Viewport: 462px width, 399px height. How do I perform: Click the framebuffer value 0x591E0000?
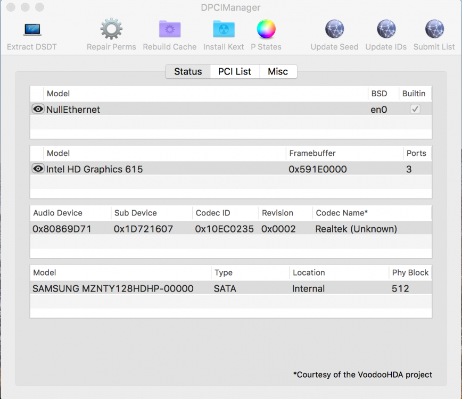pyautogui.click(x=318, y=169)
